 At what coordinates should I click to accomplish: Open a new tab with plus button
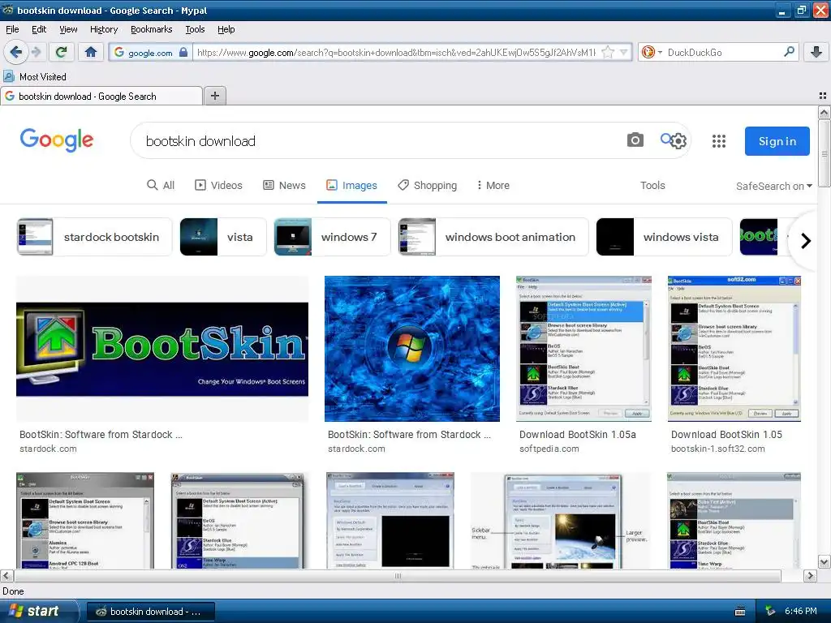tap(214, 96)
